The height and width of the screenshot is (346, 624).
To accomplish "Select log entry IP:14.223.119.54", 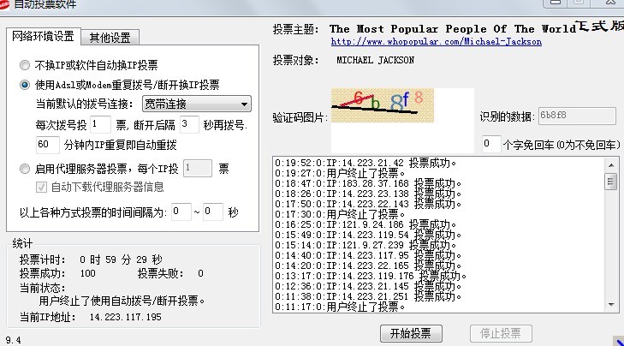I will point(368,235).
